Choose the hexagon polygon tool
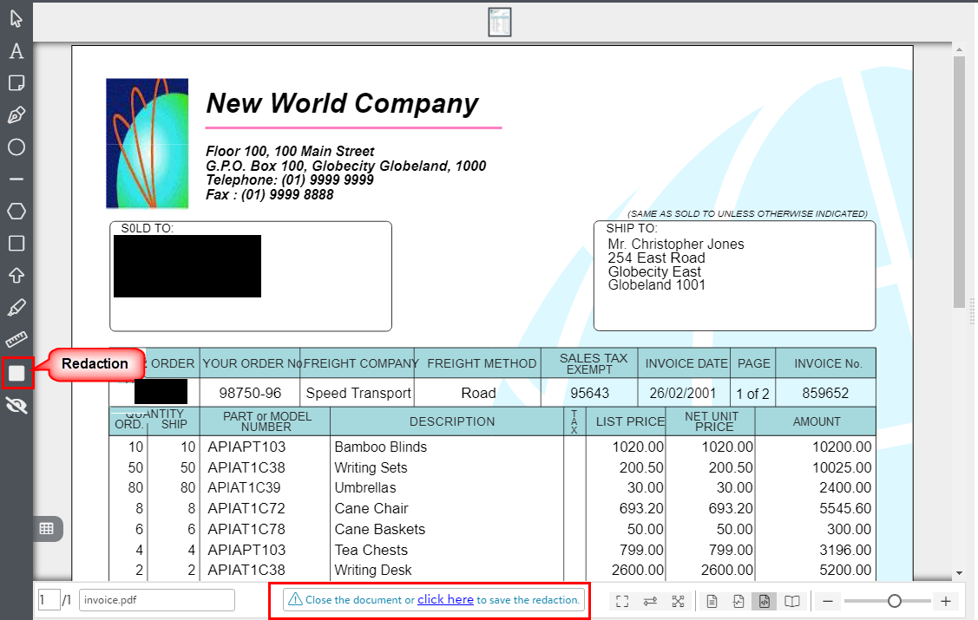Image resolution: width=978 pixels, height=620 pixels. pyautogui.click(x=16, y=212)
